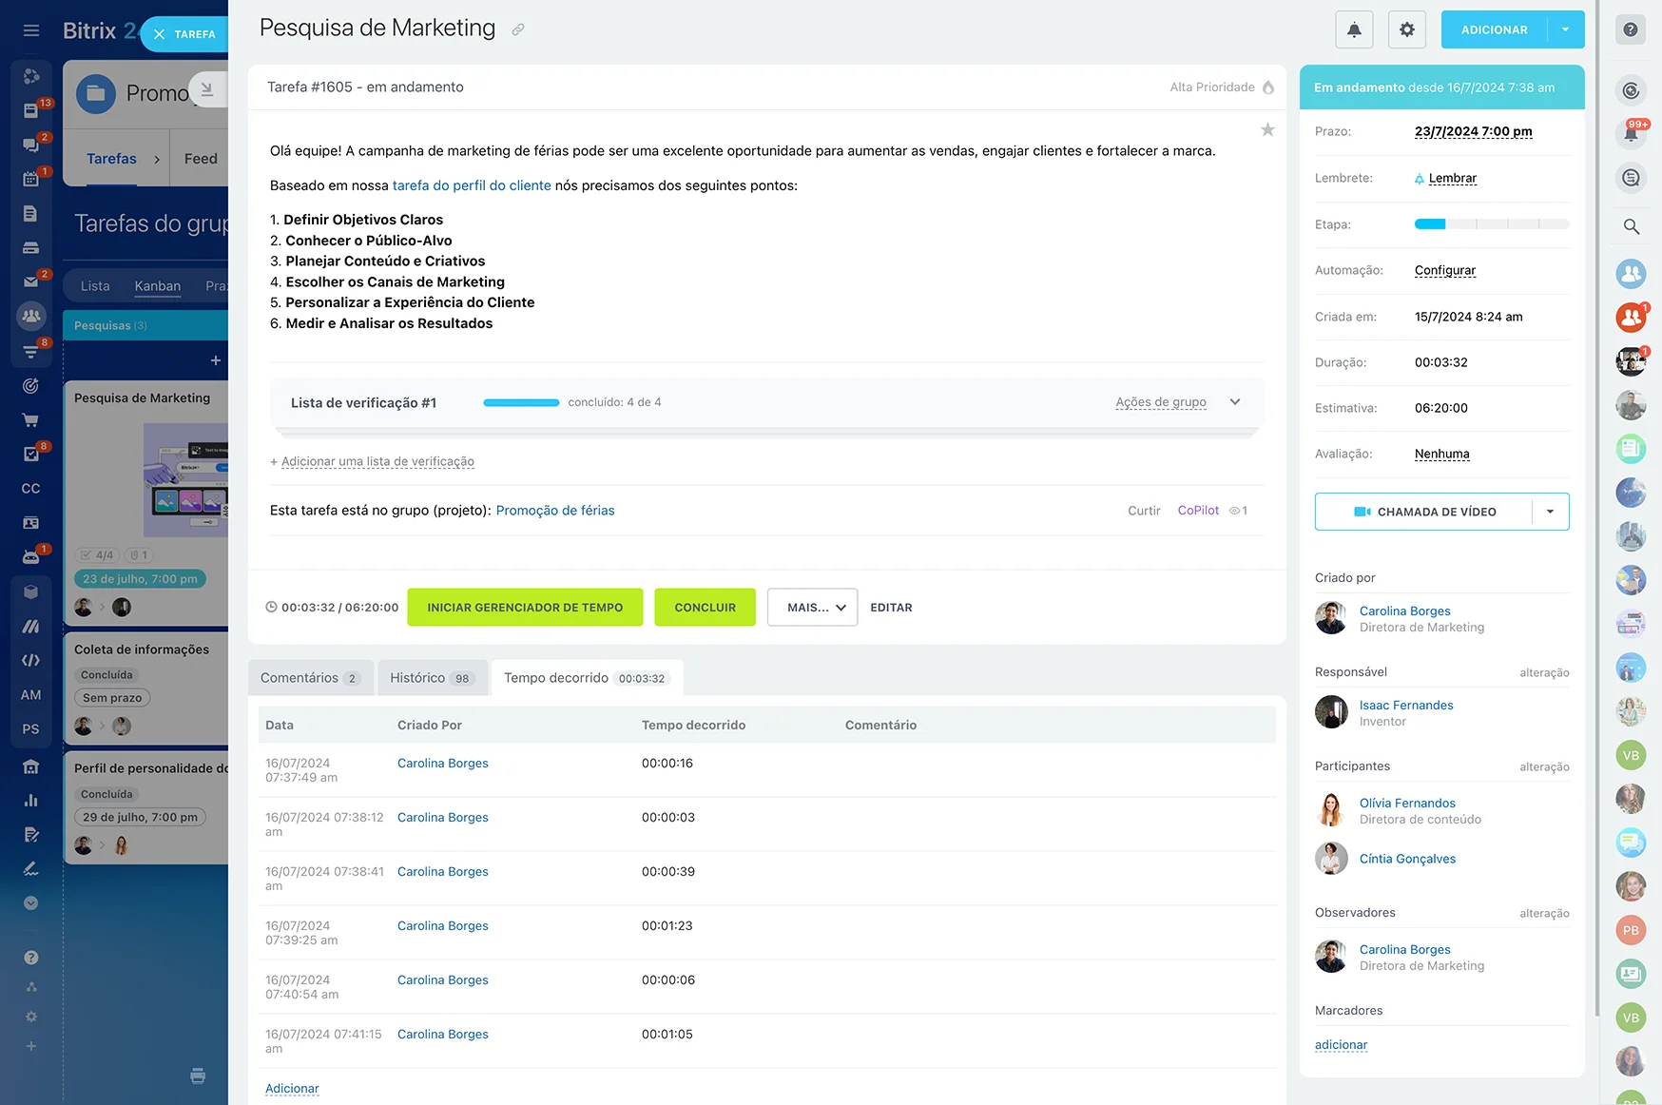Expand Lista de verificação #1 chevron

coord(1235,402)
